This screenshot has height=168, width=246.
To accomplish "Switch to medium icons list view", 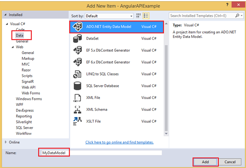I will pos(146,16).
